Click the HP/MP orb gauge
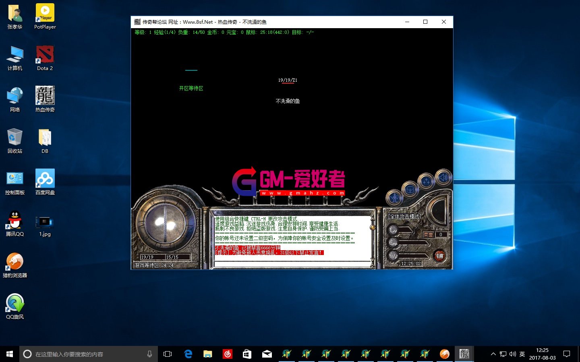Screen dimensions: 580x362 165,224
